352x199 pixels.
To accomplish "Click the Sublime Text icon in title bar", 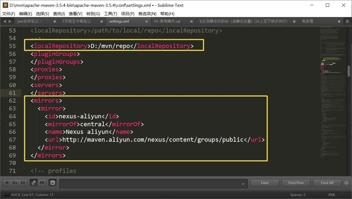I will [5, 5].
